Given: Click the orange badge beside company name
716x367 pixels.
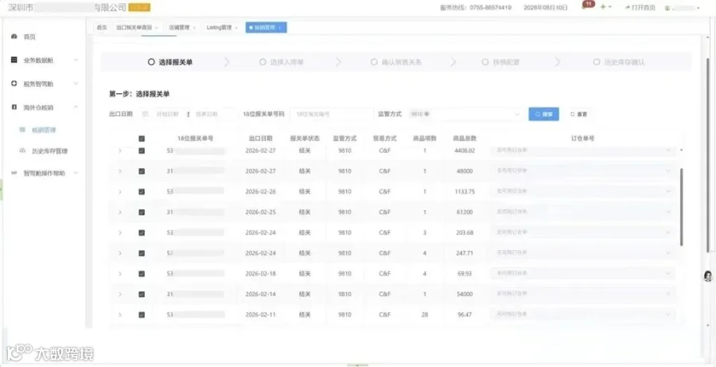Looking at the screenshot, I should click(x=139, y=7).
